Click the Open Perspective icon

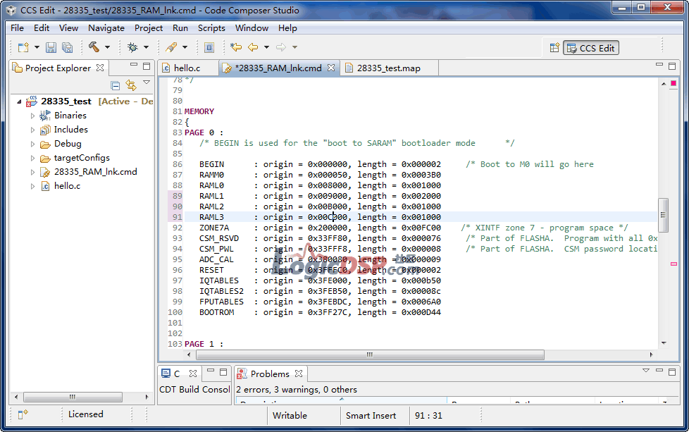554,47
